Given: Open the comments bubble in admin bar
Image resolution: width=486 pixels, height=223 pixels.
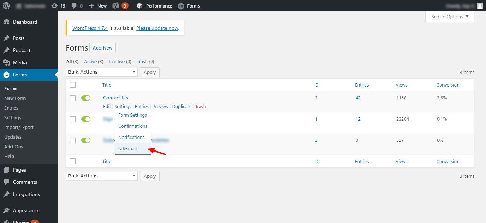Looking at the screenshot, I should point(77,6).
